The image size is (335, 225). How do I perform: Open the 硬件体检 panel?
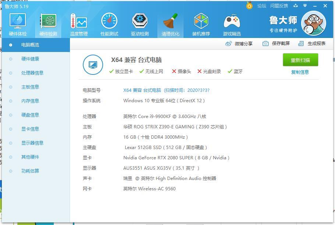coord(17,23)
